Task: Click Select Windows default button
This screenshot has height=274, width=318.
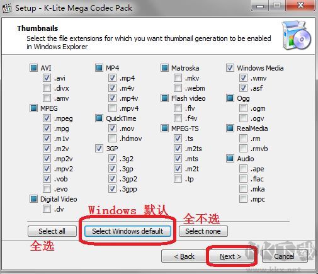Action: click(x=128, y=231)
